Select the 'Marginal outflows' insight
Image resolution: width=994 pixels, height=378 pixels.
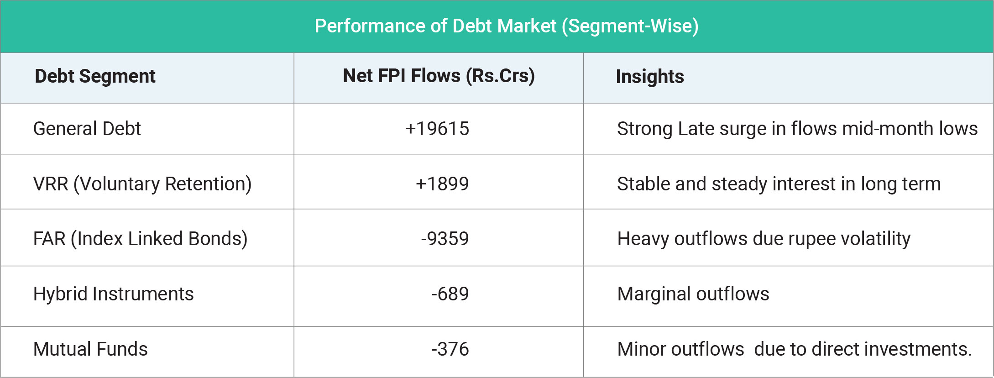point(693,294)
